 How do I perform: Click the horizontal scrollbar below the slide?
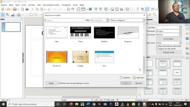(81, 97)
